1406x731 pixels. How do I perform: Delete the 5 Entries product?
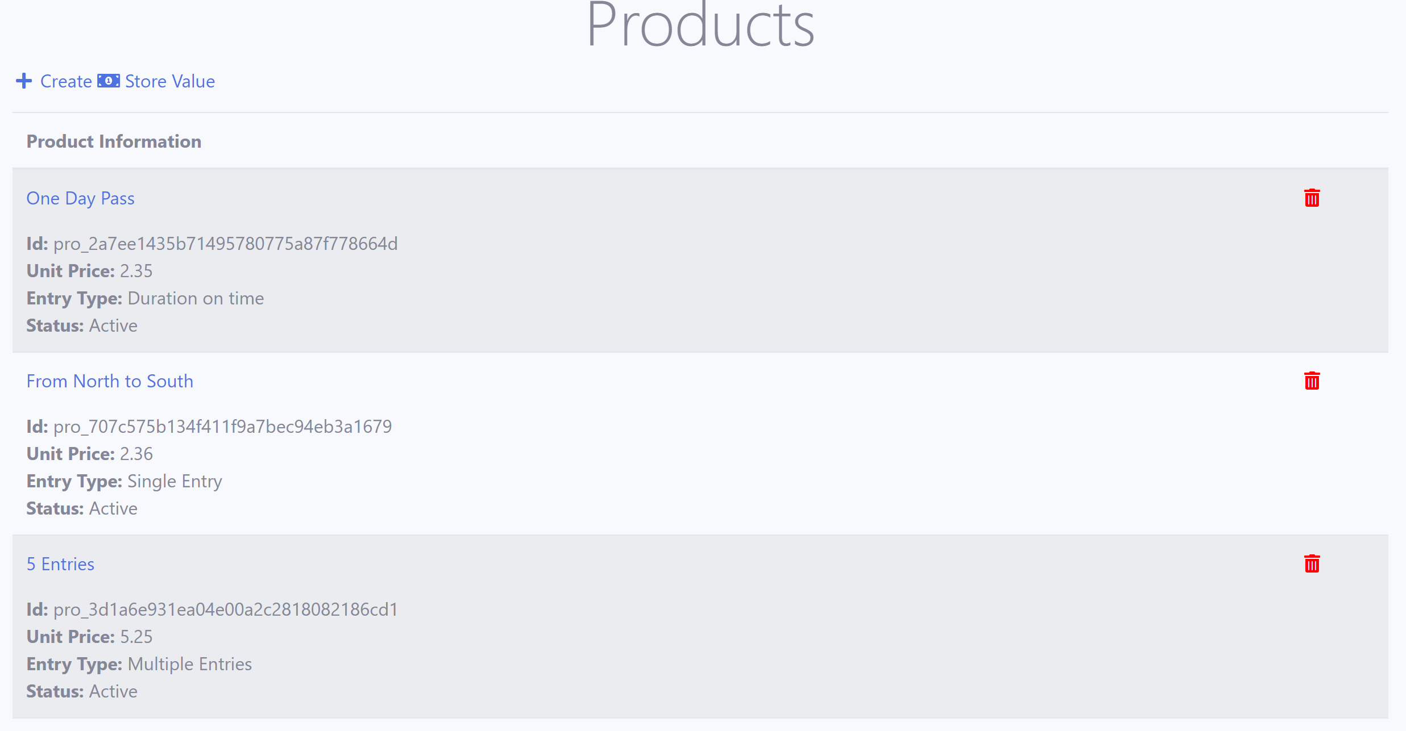coord(1312,564)
